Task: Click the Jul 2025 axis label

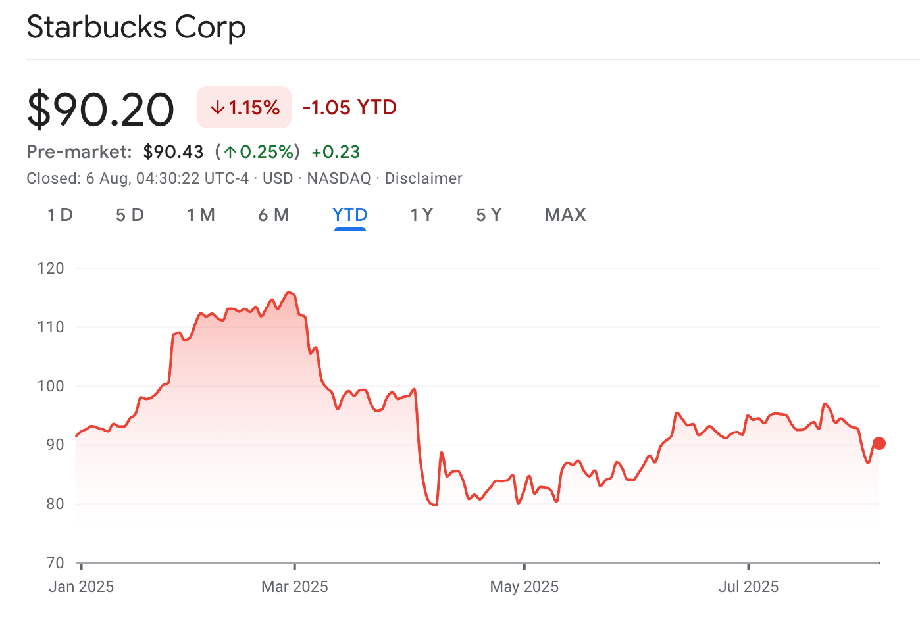Action: tap(748, 587)
